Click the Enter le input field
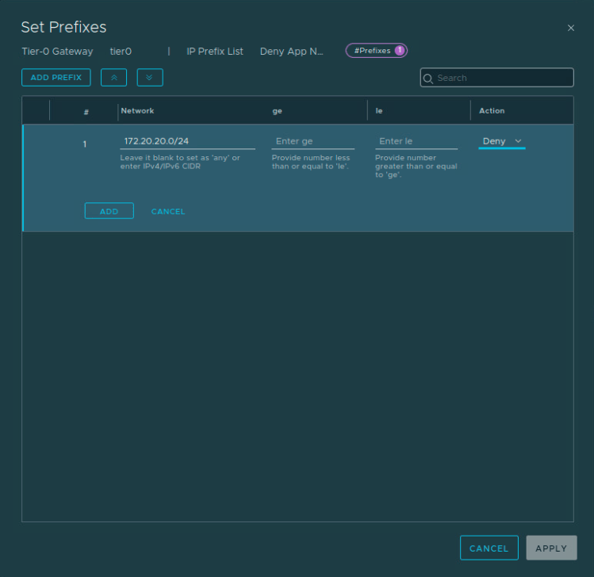Image resolution: width=594 pixels, height=577 pixels. pos(416,141)
